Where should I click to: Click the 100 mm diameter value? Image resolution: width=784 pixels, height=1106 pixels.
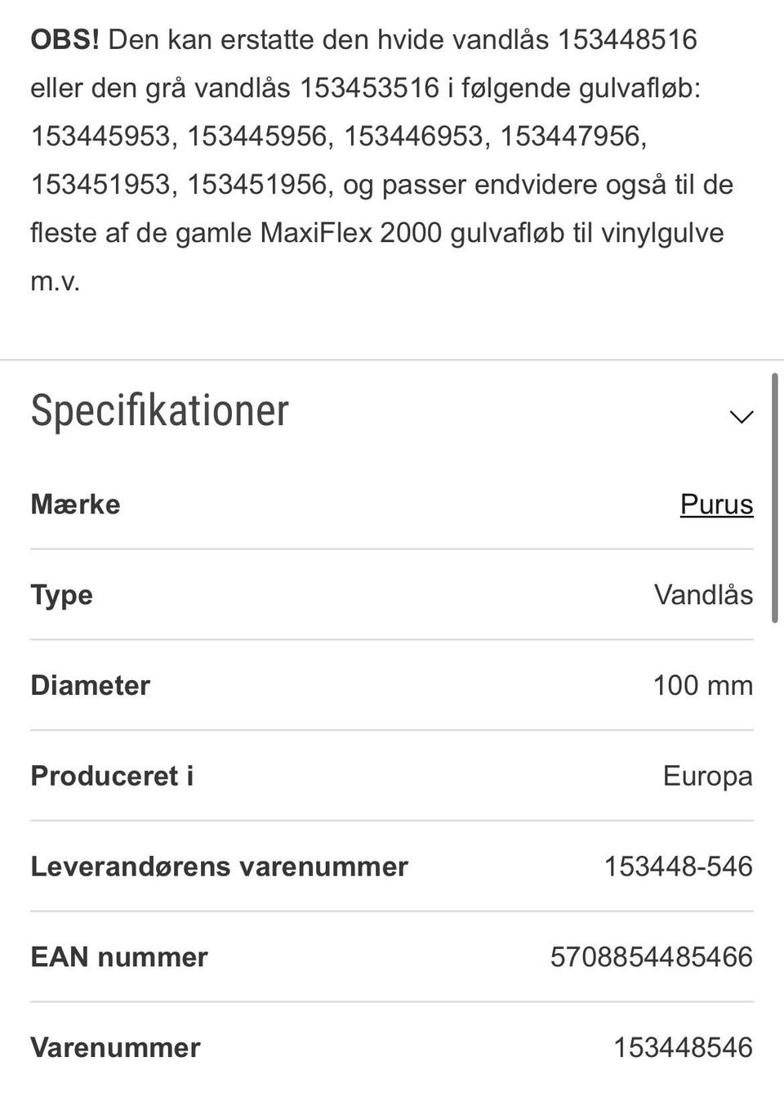point(702,686)
